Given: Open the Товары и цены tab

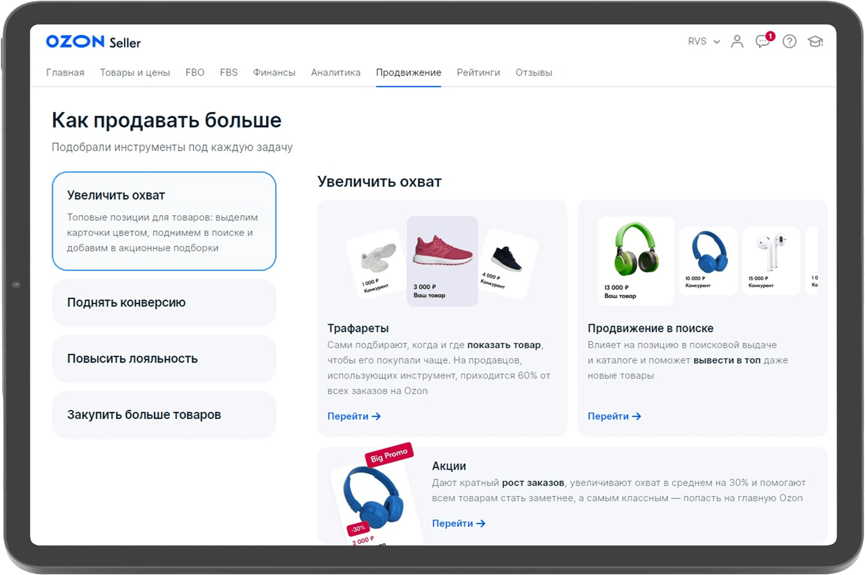Looking at the screenshot, I should (135, 73).
